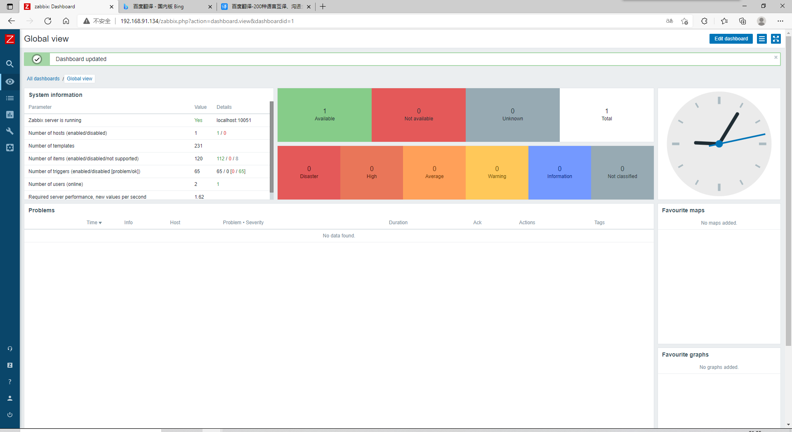Sort problems by the Time column

(94, 223)
